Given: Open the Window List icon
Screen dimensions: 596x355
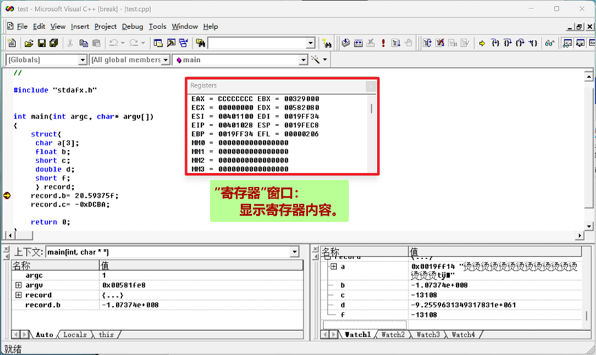Looking at the screenshot, I should [x=183, y=43].
